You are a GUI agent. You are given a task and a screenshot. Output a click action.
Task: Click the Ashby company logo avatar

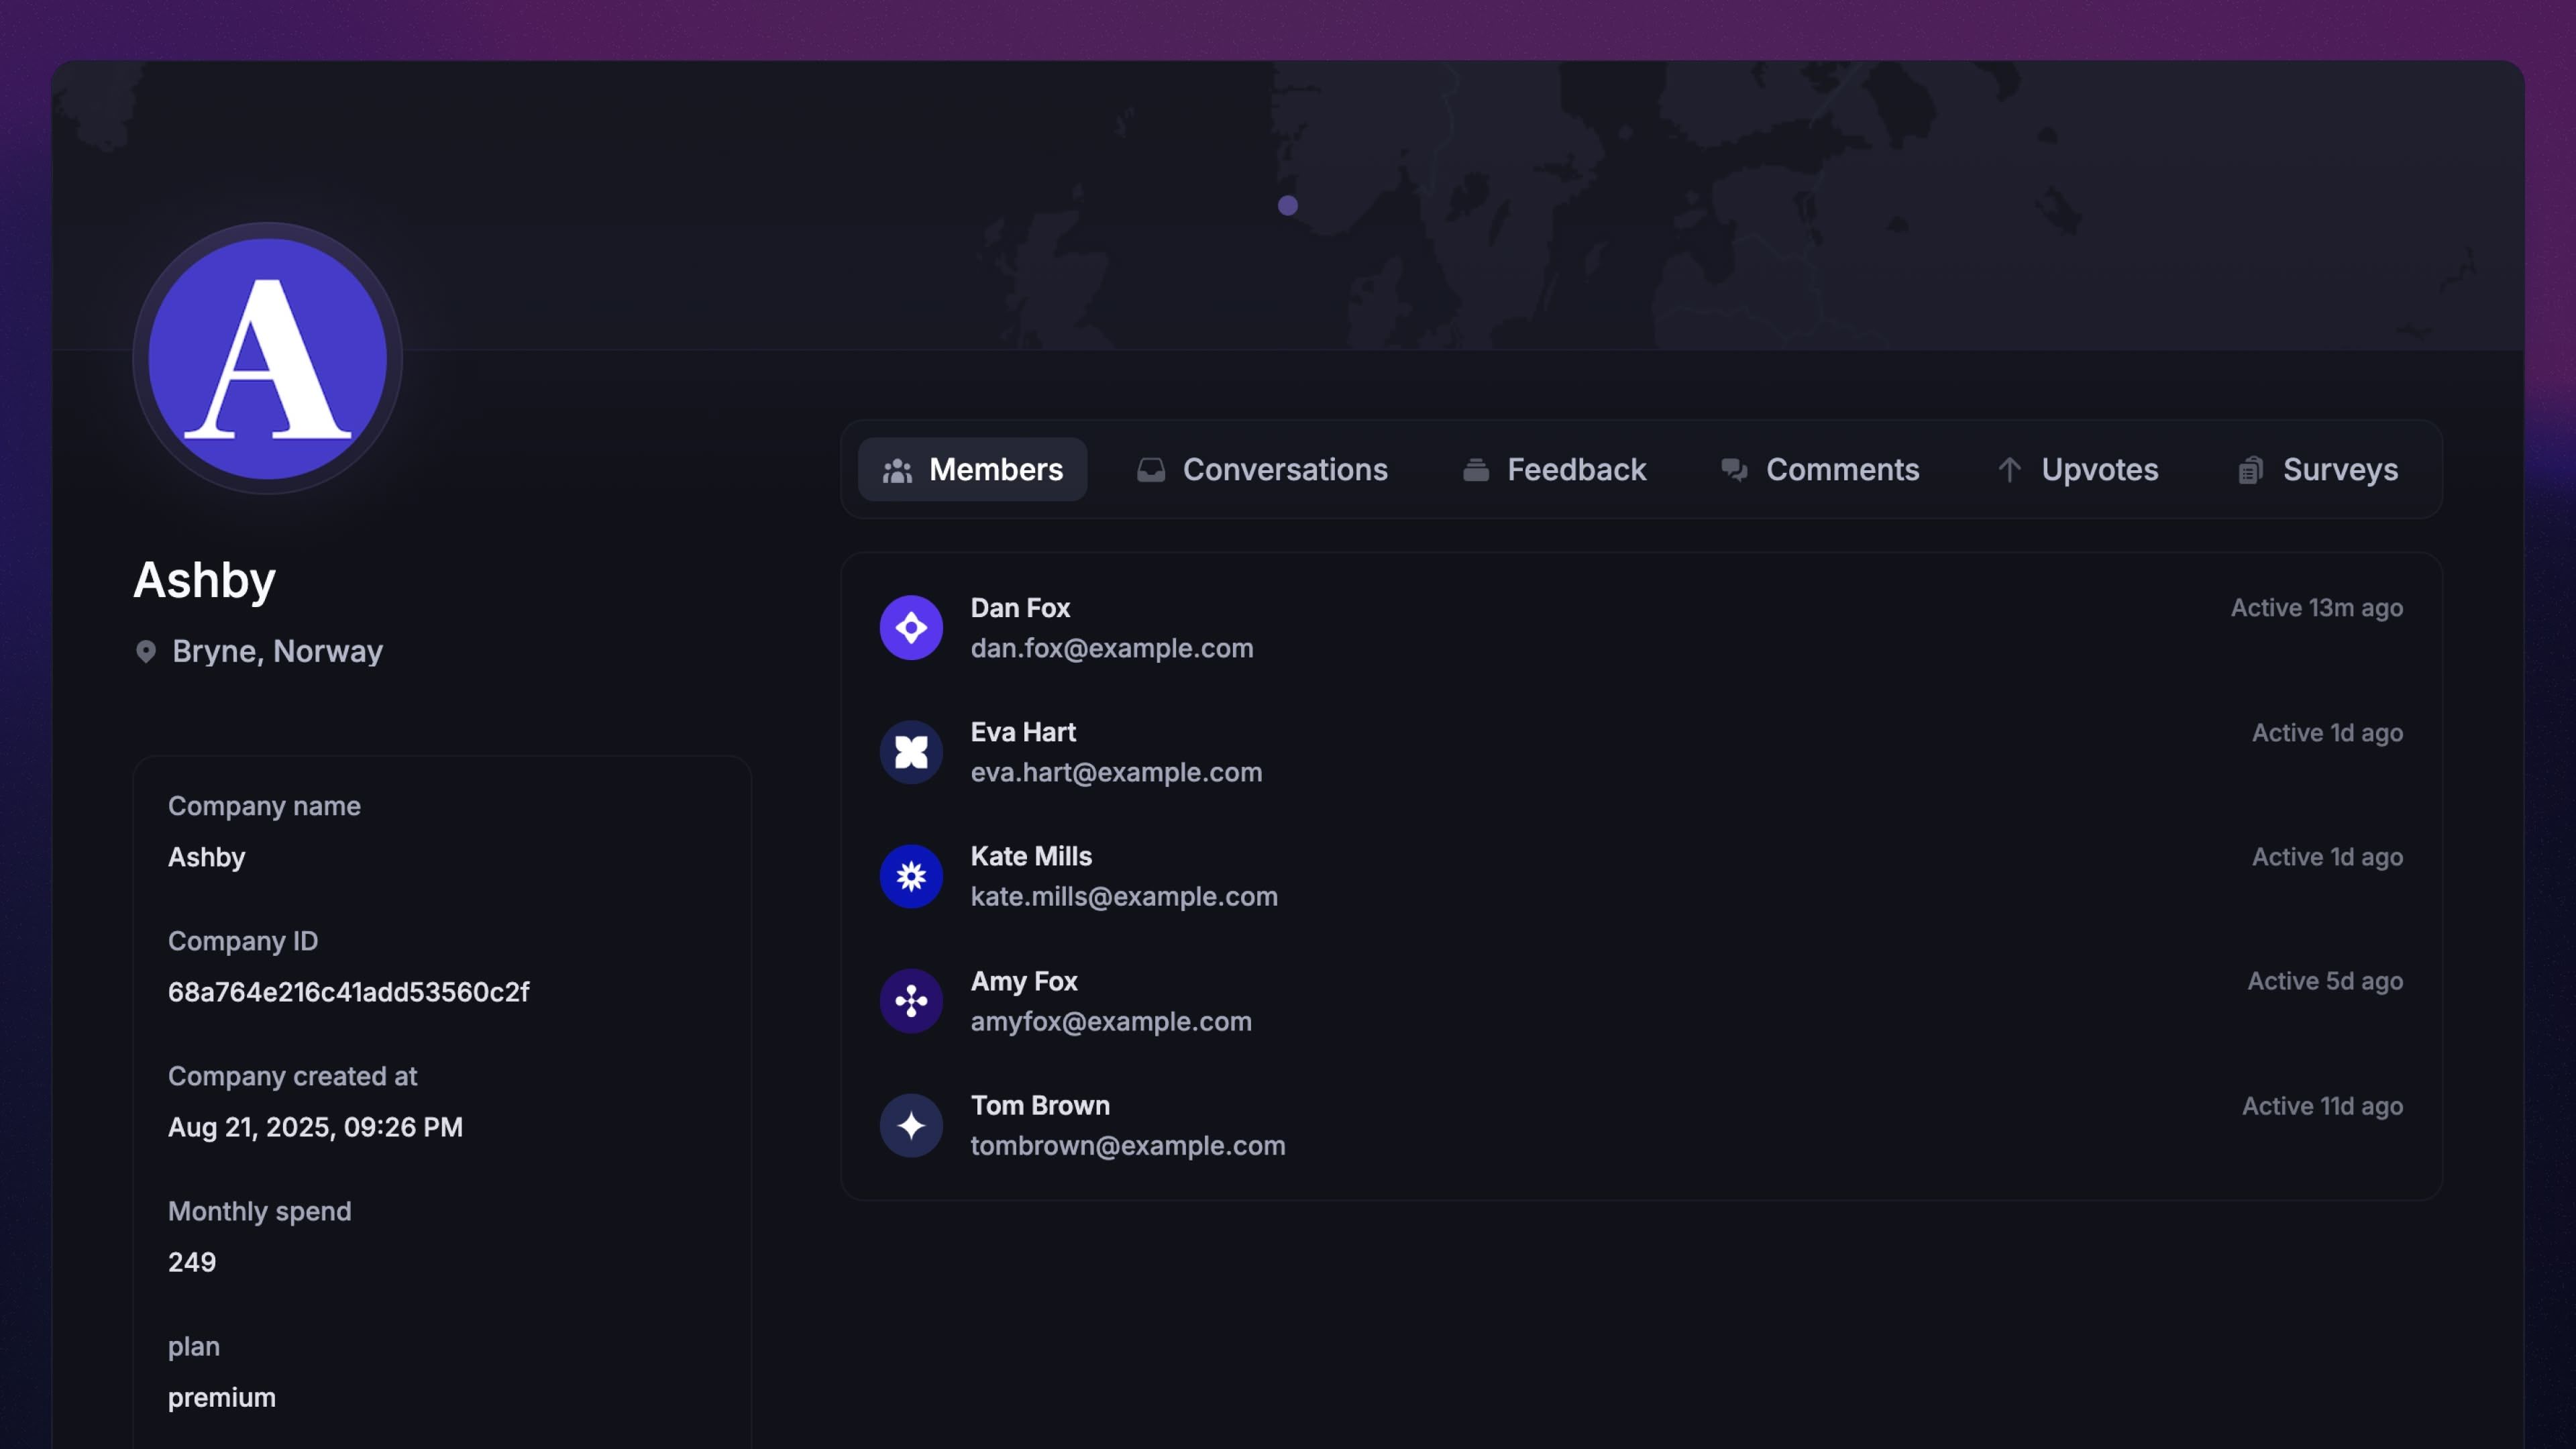[x=268, y=358]
